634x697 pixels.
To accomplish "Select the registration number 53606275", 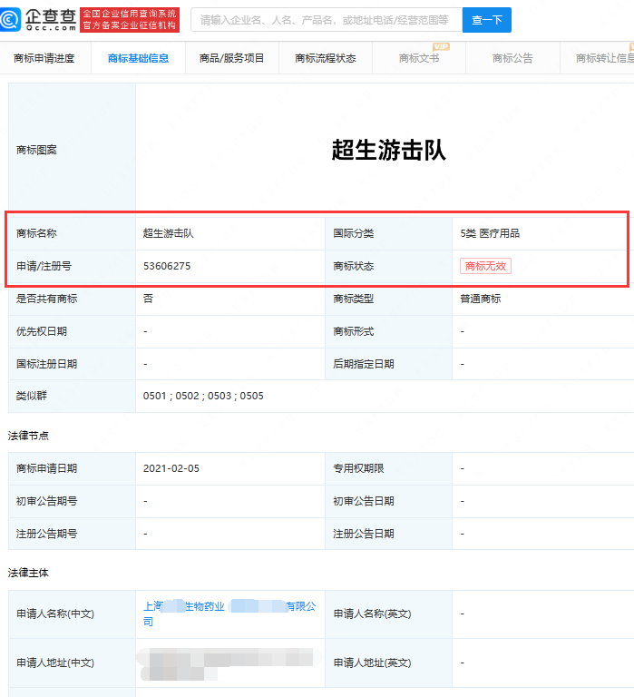I will (167, 266).
